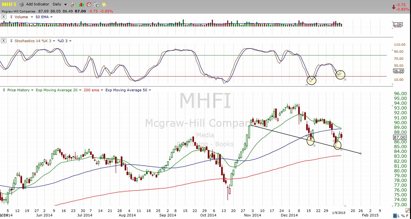The width and height of the screenshot is (411, 219).
Task: Toggle arithmetic scale with the A button
Action: [395, 216]
